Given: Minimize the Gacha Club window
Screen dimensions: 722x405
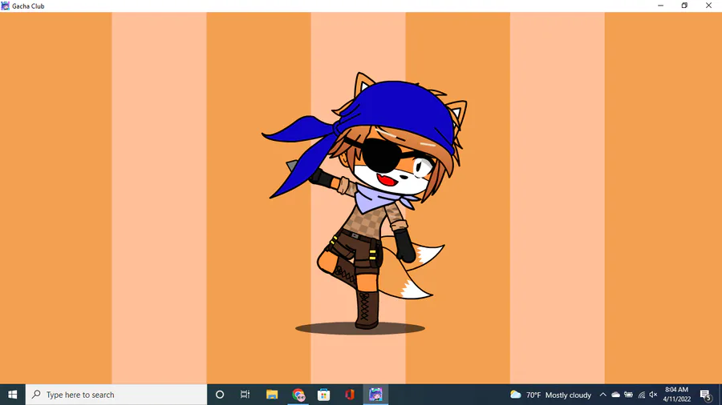Looking at the screenshot, I should point(661,6).
